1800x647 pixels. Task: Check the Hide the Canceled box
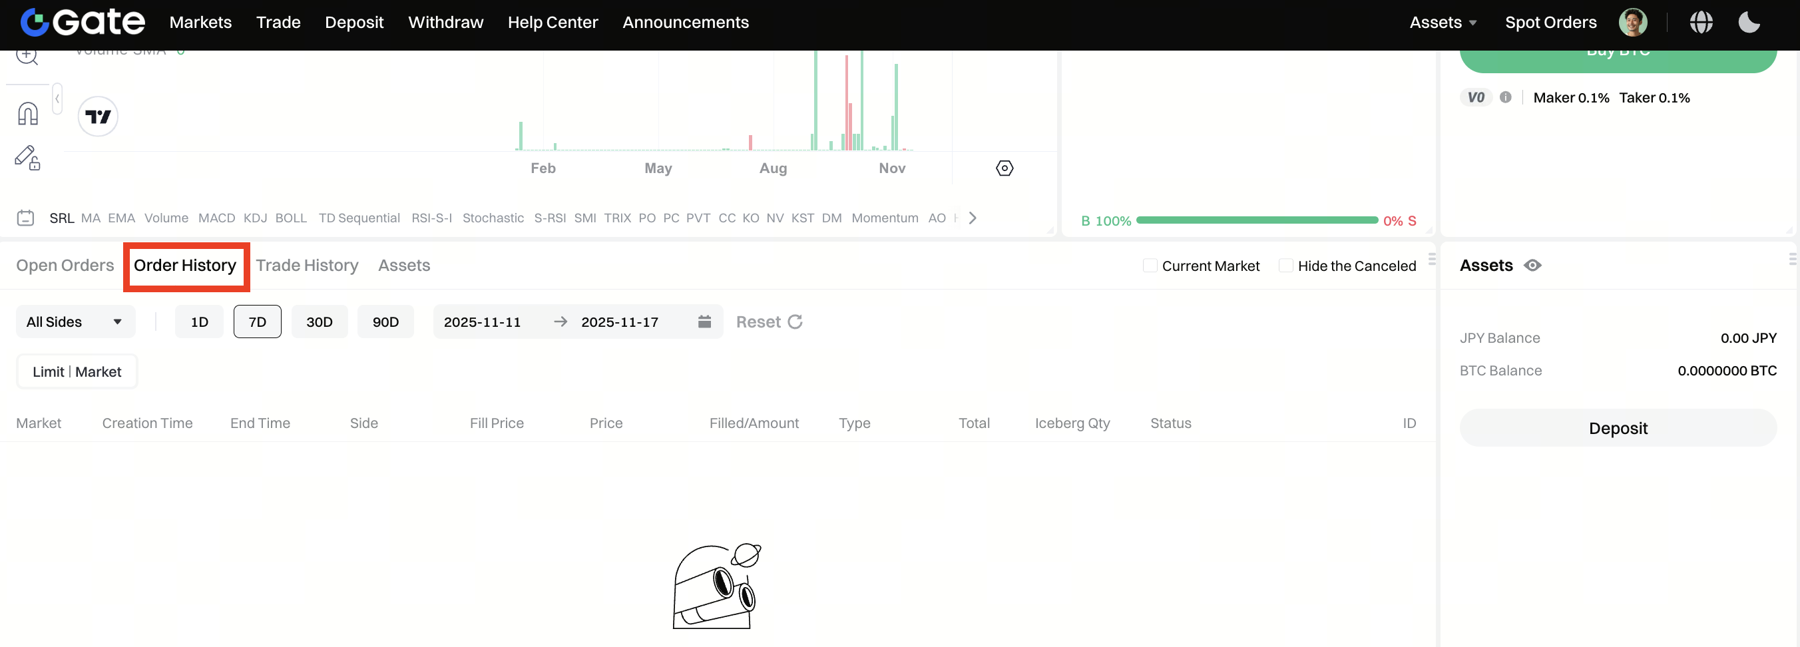click(x=1285, y=266)
